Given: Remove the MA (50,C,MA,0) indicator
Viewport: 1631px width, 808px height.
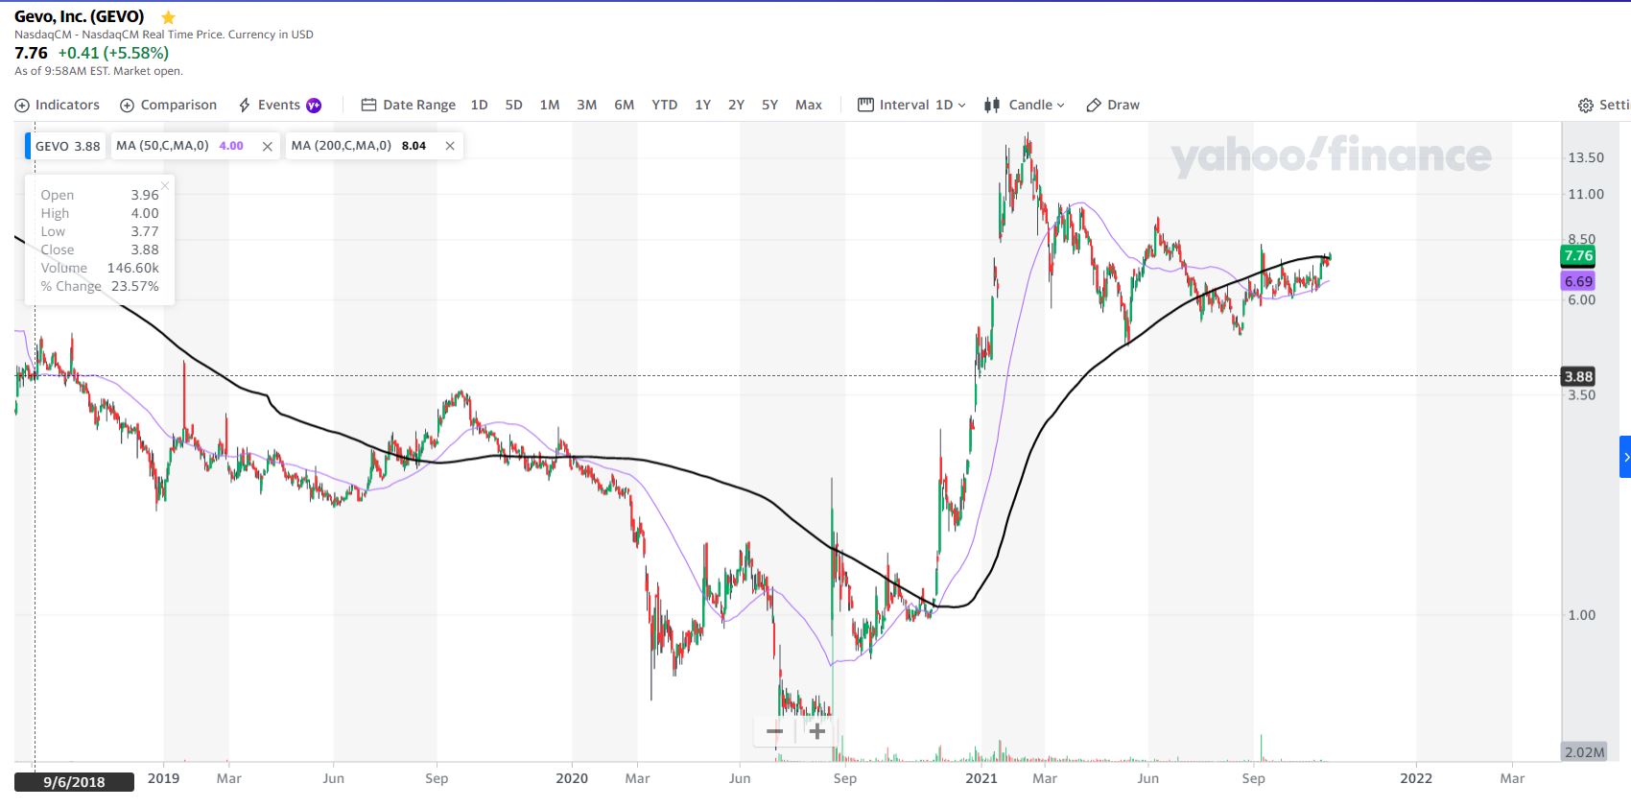Looking at the screenshot, I should [x=268, y=146].
